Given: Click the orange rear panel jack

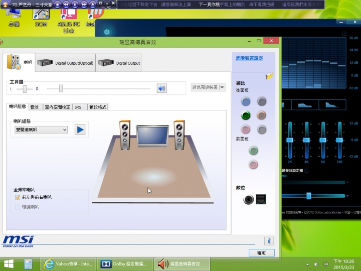Looking at the screenshot, I should pyautogui.click(x=262, y=115).
